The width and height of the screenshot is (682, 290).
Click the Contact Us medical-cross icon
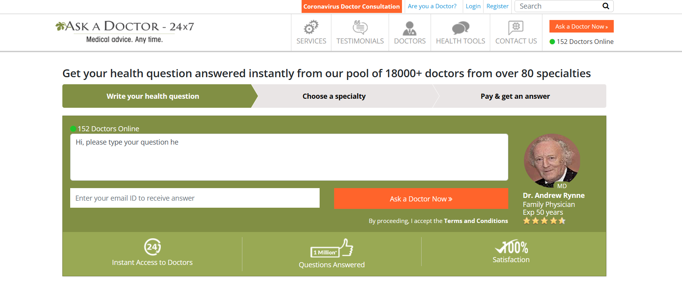click(x=516, y=27)
